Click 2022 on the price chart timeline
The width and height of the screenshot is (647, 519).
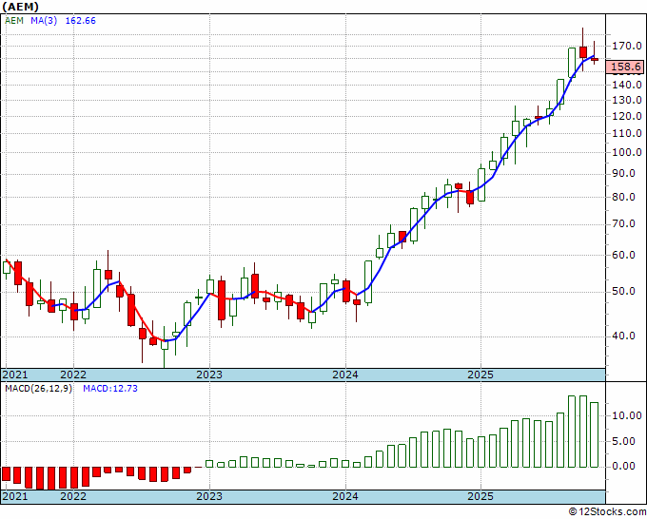[x=73, y=375]
